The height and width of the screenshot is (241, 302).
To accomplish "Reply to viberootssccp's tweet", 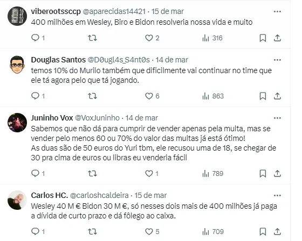I will point(38,38).
